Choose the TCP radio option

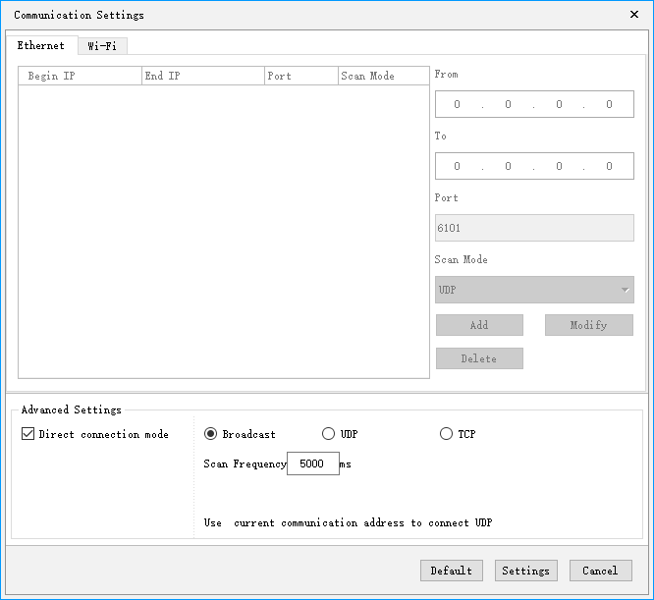click(447, 434)
